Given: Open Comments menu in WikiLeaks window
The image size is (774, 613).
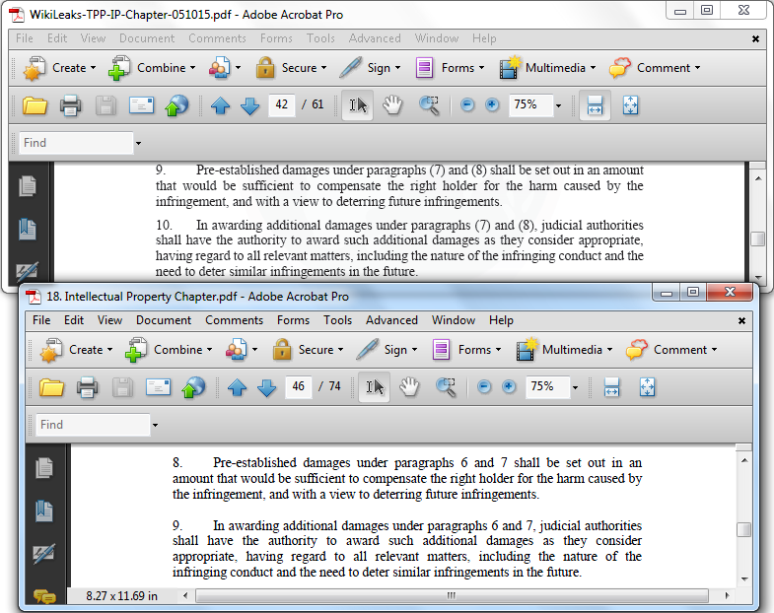Looking at the screenshot, I should pos(217,38).
